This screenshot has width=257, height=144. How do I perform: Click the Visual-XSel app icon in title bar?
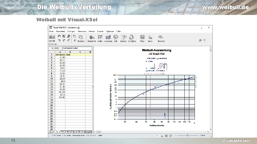coord(51,27)
